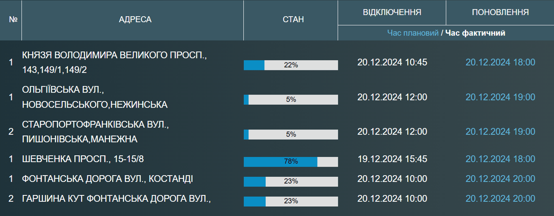This screenshot has width=554, height=216.
Task: Click the 78% progress bar
Action: pyautogui.click(x=291, y=162)
